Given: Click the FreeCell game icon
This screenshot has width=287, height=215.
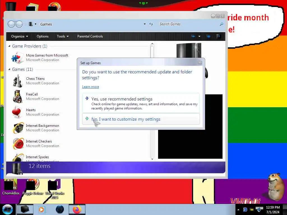Looking at the screenshot, I should pyautogui.click(x=18, y=97).
